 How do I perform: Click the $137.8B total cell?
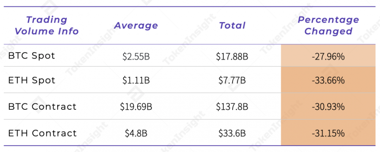click(x=232, y=107)
